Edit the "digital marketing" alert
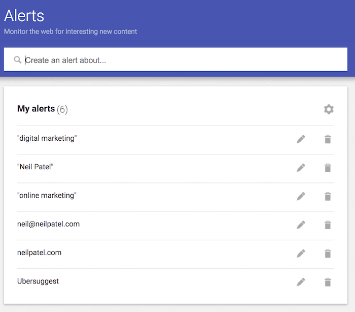 [x=301, y=139]
